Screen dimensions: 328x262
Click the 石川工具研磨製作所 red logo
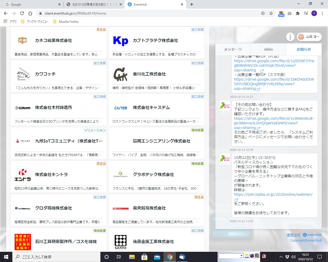[x=23, y=242]
